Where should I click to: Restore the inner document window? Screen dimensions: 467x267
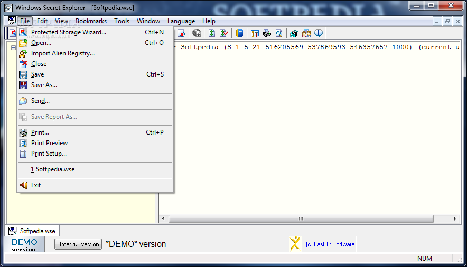tap(447, 21)
